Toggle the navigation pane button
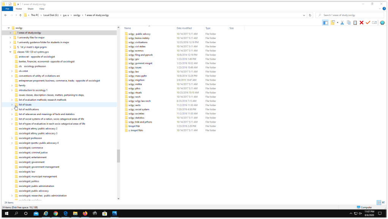The image size is (388, 219). [x=325, y=23]
